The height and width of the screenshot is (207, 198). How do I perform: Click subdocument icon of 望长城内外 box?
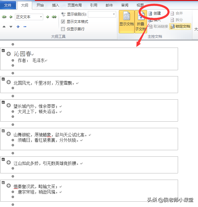tap(3, 102)
